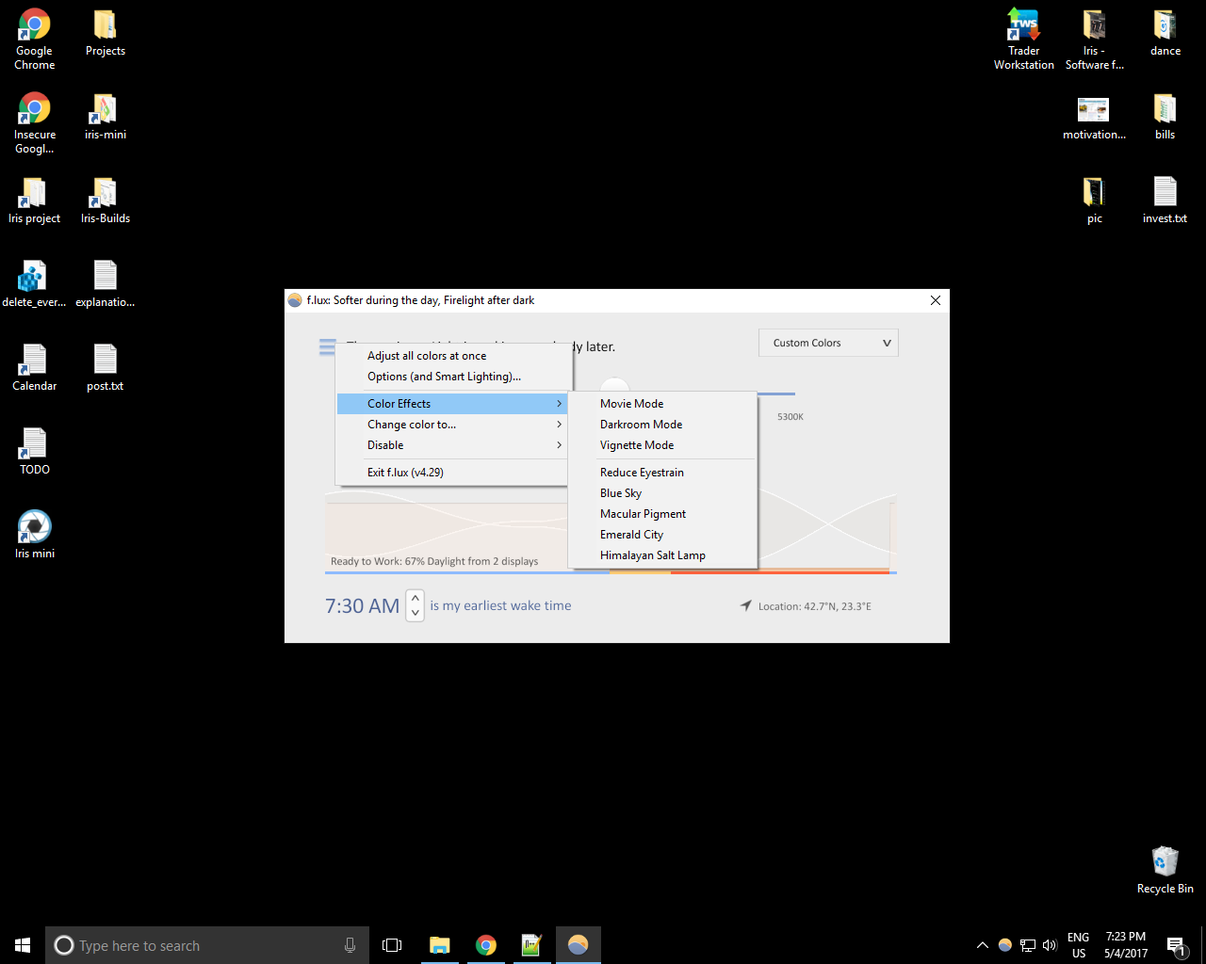Screen dimensions: 1206x964
Task: Select the Iris-Builds shortcut
Action: click(106, 201)
